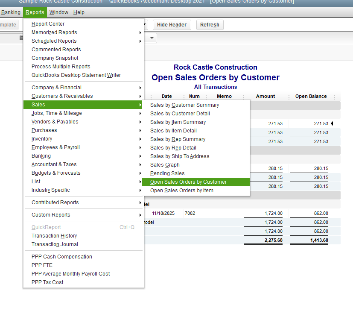Click the Date column header
353x314 pixels.
167,97
